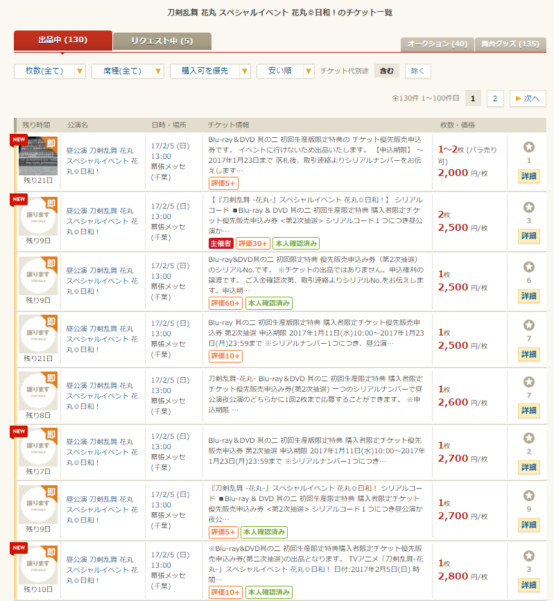Click star icon with count 6
The width and height of the screenshot is (554, 601).
click(x=529, y=267)
